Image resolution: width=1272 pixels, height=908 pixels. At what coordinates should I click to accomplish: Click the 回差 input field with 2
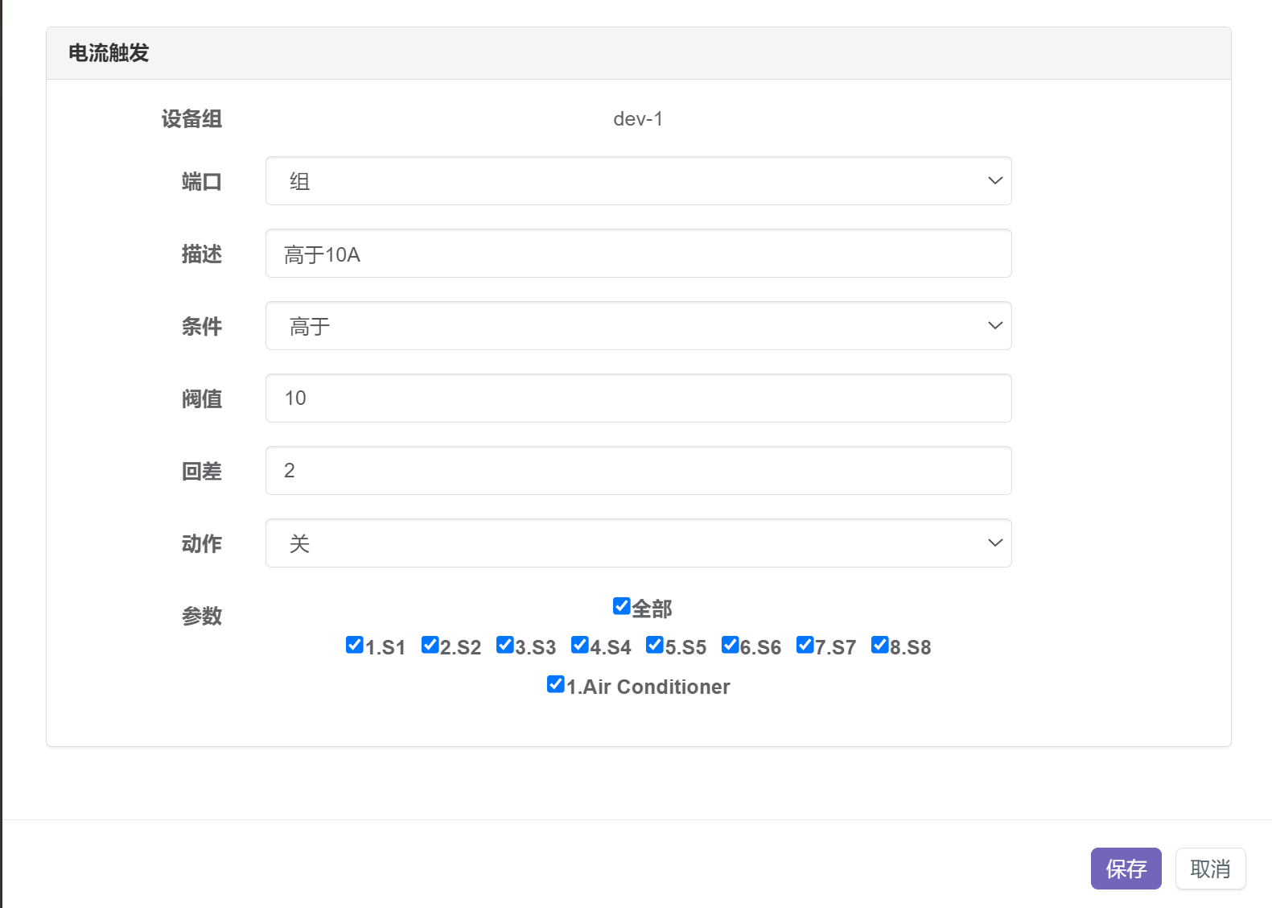pos(638,471)
